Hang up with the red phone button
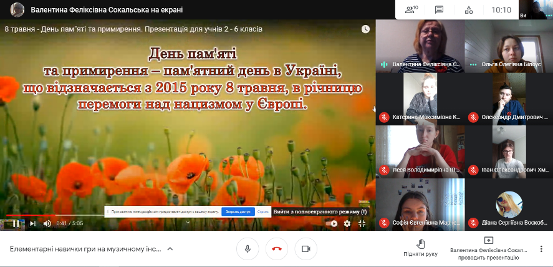Screen dimensions: 553x267 pyautogui.click(x=277, y=249)
